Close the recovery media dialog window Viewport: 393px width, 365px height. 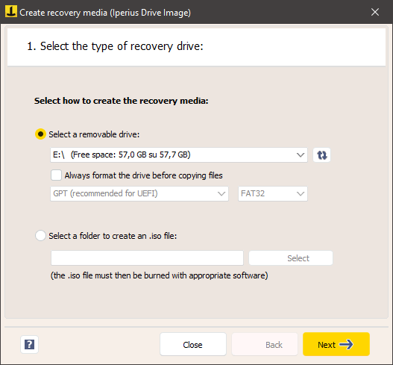pos(375,12)
